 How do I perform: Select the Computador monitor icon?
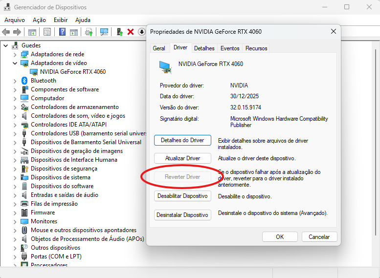tap(24, 98)
